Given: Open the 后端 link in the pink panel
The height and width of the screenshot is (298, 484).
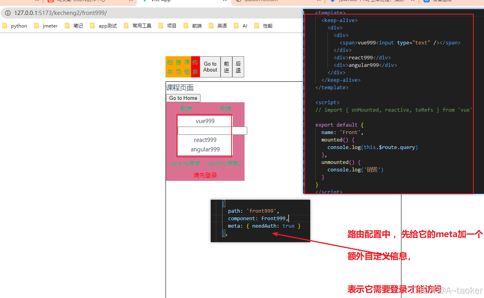Looking at the screenshot, I should pyautogui.click(x=225, y=109).
